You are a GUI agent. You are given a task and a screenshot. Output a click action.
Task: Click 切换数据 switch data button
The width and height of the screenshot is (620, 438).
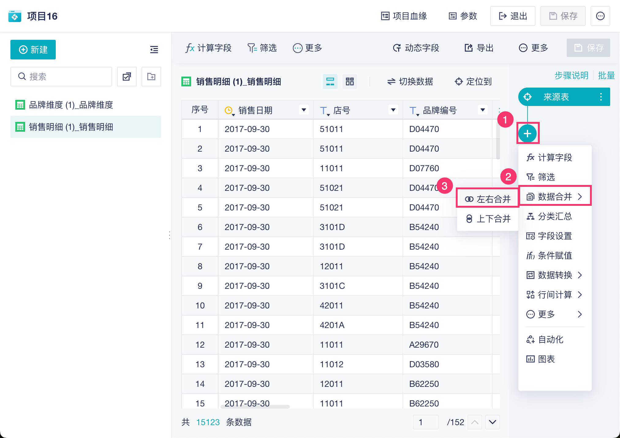[410, 81]
